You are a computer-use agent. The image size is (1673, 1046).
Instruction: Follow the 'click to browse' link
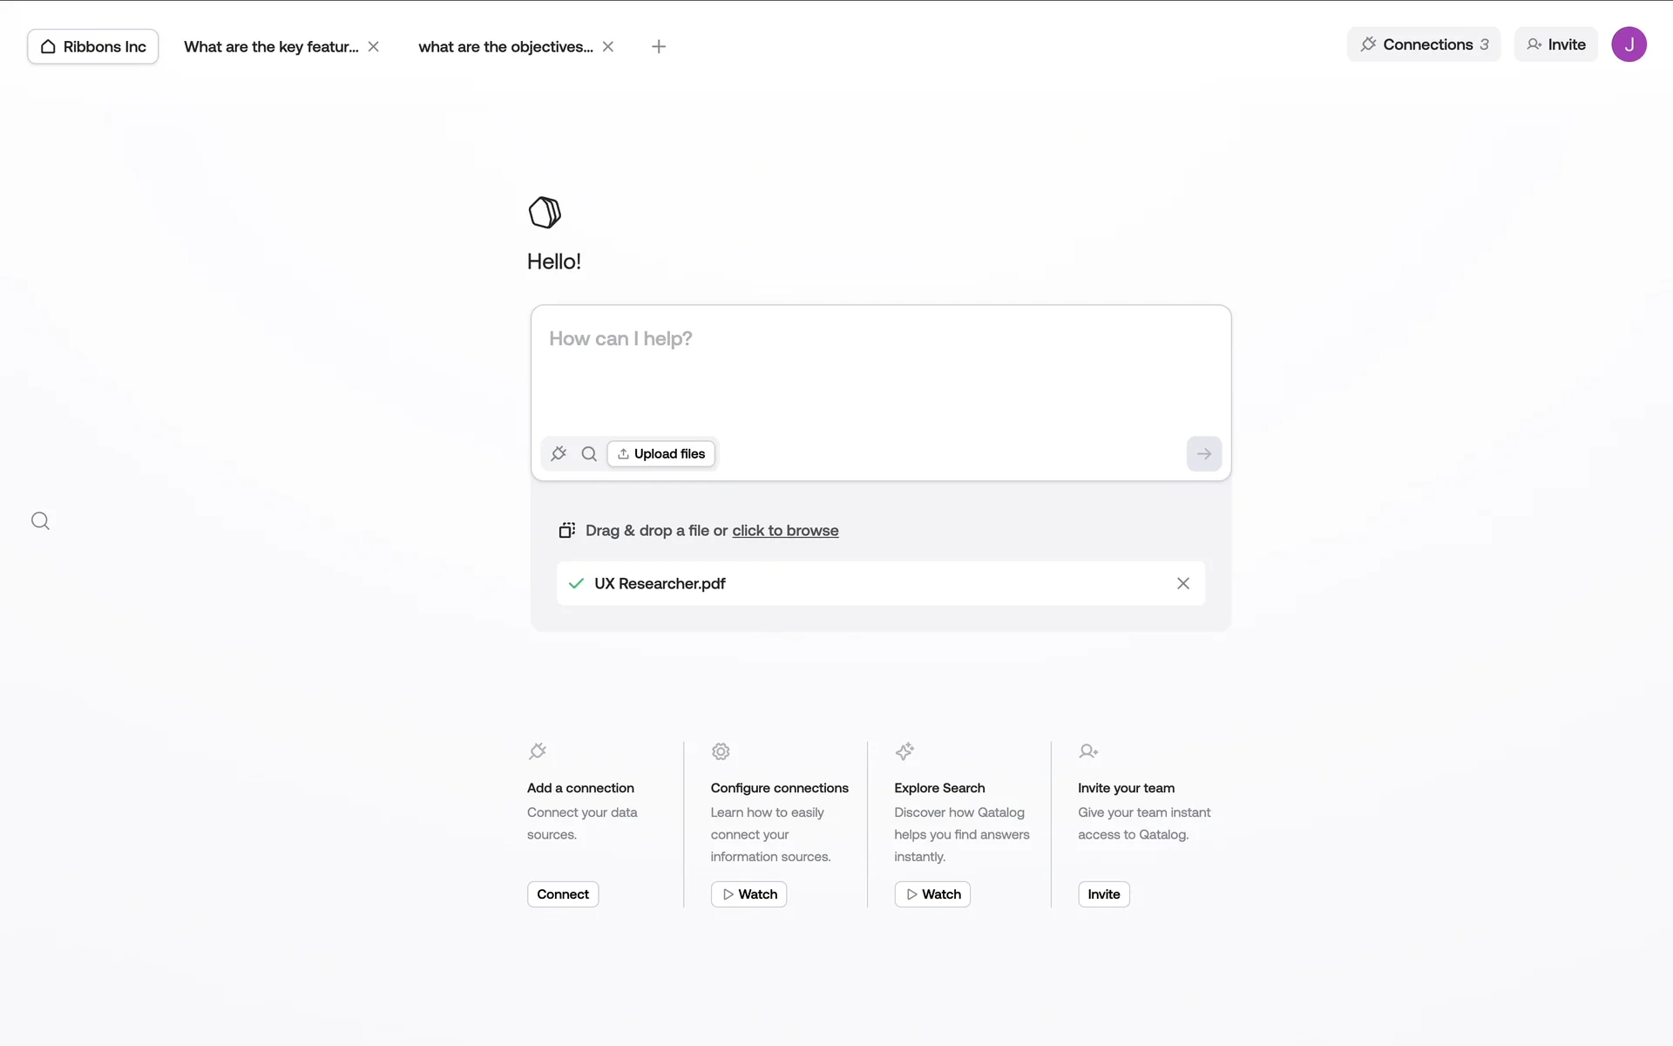click(785, 530)
